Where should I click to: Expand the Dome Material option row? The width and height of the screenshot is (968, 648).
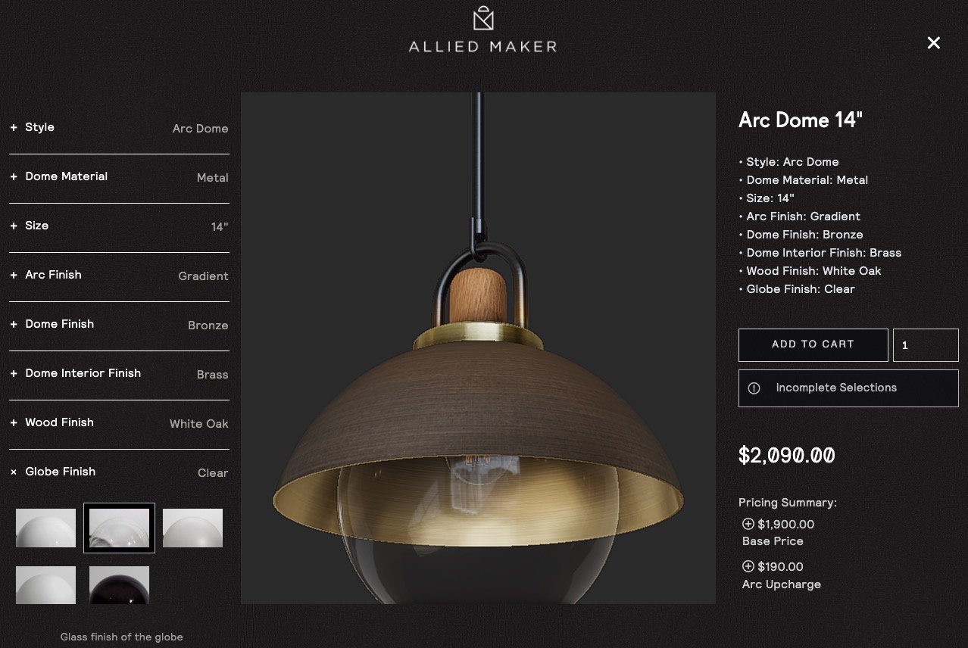pyautogui.click(x=119, y=177)
